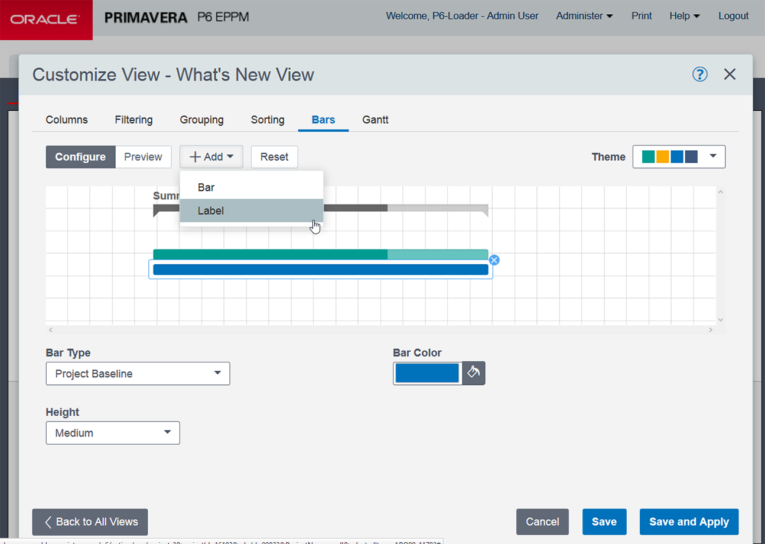Expand the Bar Type dropdown
This screenshot has width=765, height=544.
[x=138, y=374]
